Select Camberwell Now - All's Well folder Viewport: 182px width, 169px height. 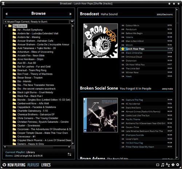[x=33, y=104]
